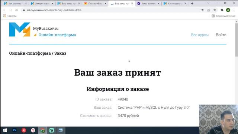The height and width of the screenshot is (134, 238).
Task: Click the MyRusakov M logo
Action: point(20,29)
